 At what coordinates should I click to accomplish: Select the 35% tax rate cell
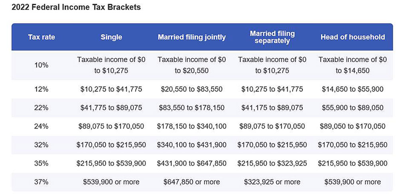[41, 163]
